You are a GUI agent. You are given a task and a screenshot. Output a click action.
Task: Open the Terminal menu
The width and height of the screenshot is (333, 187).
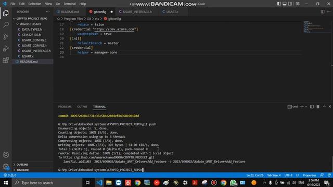[70, 4]
